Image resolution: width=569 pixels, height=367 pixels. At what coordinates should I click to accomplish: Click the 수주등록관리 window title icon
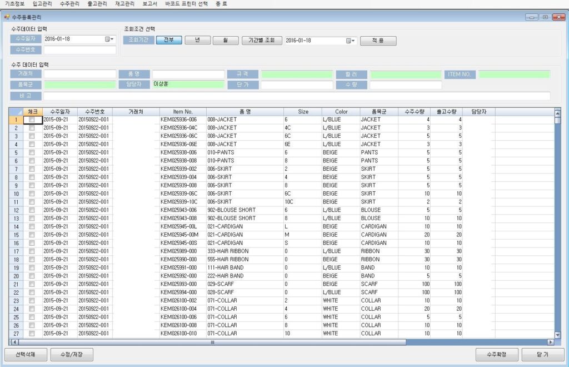pos(7,17)
